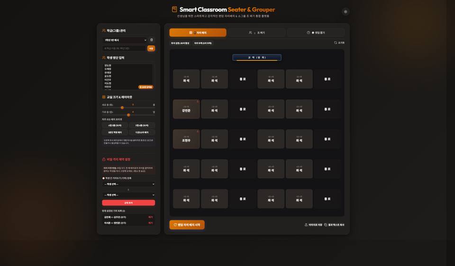Open the class selection dropdown
The height and width of the screenshot is (266, 455).
pos(125,40)
